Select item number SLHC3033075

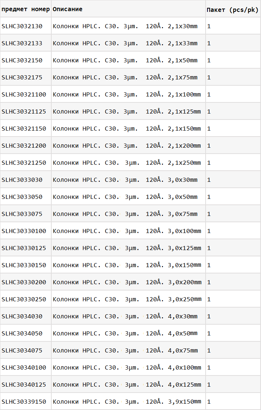[22, 214]
